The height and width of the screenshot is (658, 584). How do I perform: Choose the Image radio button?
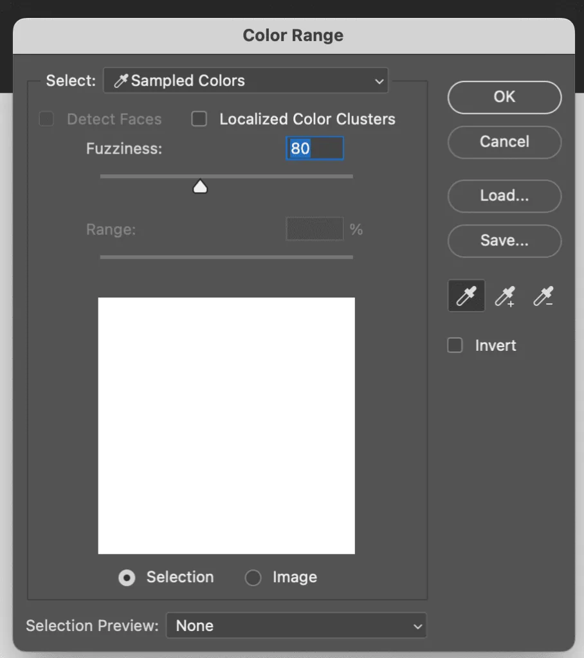tap(253, 578)
